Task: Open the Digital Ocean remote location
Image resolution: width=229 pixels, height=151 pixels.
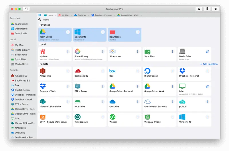Action: point(159,74)
